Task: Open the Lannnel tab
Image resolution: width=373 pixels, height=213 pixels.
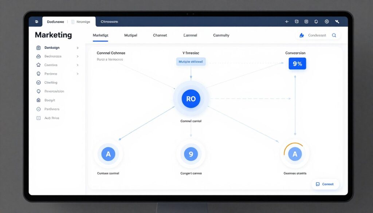Action: 190,35
